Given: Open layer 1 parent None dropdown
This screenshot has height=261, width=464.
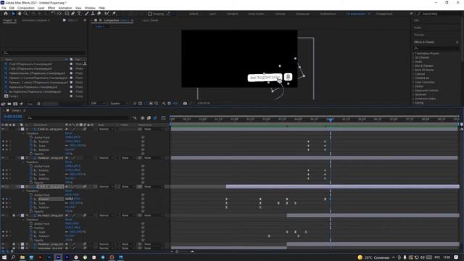Looking at the screenshot, I should click(x=153, y=129).
